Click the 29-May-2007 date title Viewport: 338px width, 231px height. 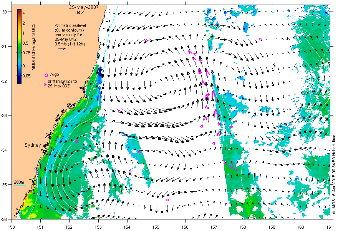84,7
